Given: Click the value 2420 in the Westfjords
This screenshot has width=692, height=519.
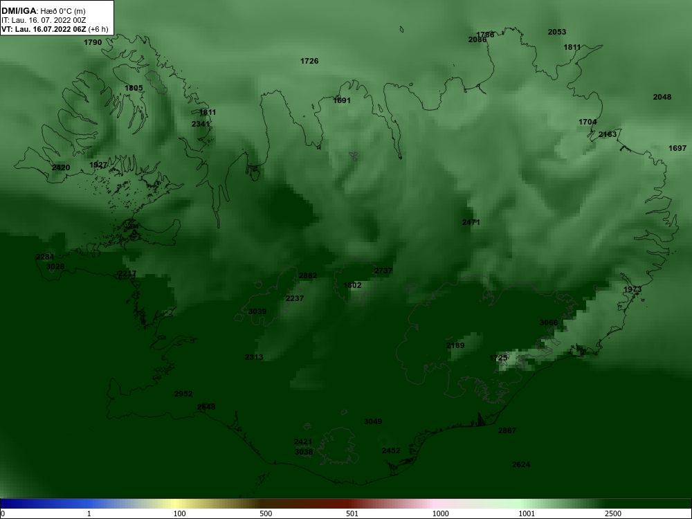Looking at the screenshot, I should point(61,167).
